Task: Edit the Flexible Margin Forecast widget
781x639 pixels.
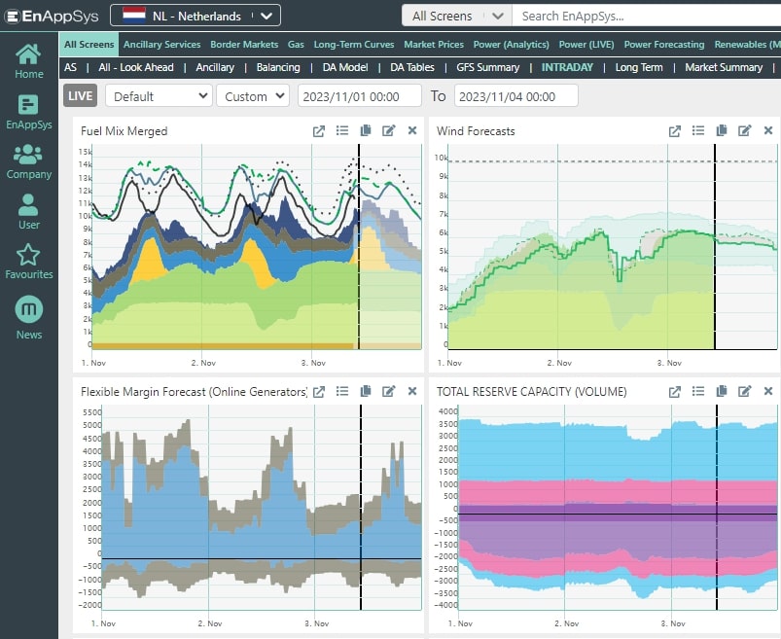Action: pos(388,391)
